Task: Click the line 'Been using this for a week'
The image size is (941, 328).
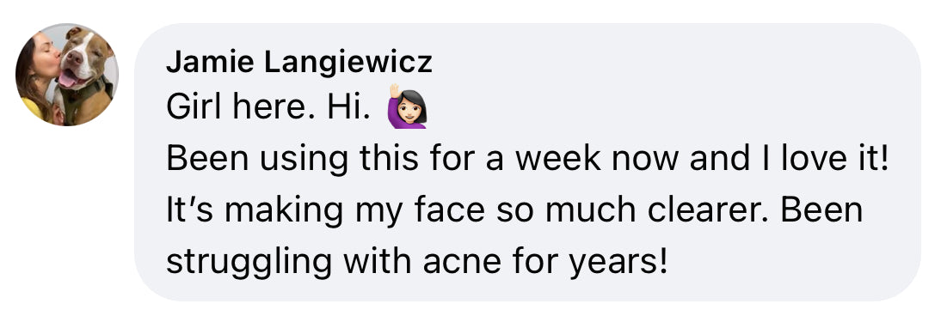Action: [x=384, y=159]
